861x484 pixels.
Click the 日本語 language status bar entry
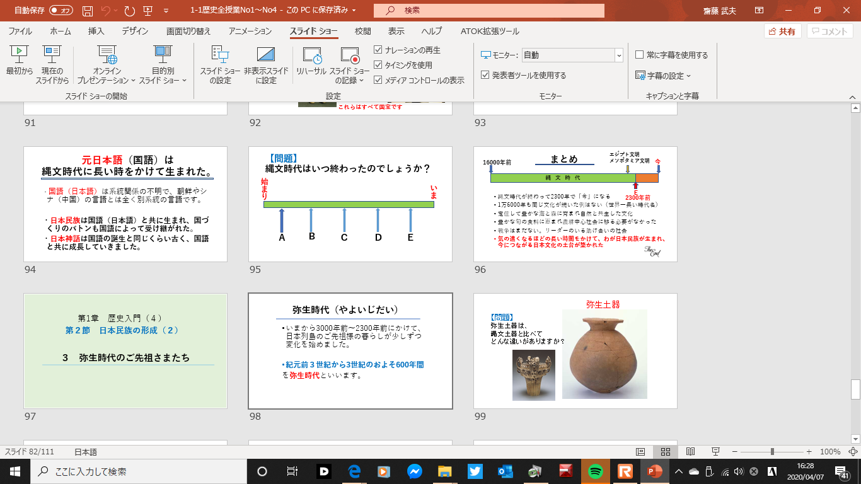point(86,452)
